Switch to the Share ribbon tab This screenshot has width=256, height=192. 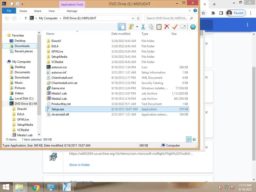(37, 11)
